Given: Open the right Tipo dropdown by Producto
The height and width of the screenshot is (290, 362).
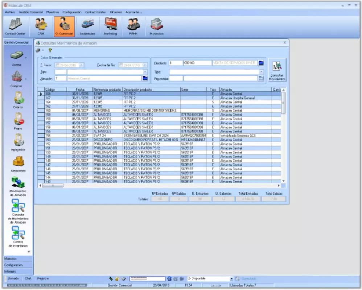Looking at the screenshot, I should point(261,72).
